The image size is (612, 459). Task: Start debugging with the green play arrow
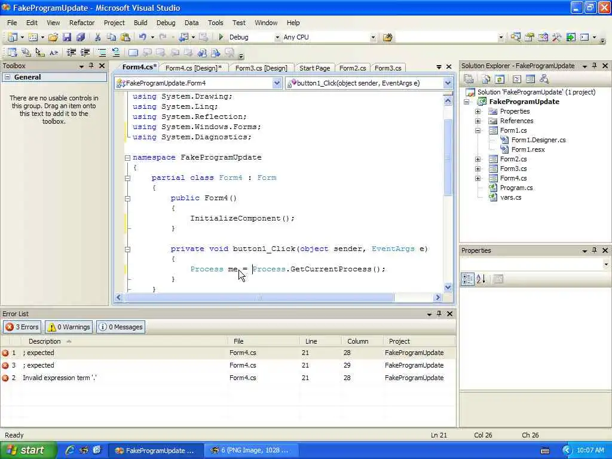(221, 37)
